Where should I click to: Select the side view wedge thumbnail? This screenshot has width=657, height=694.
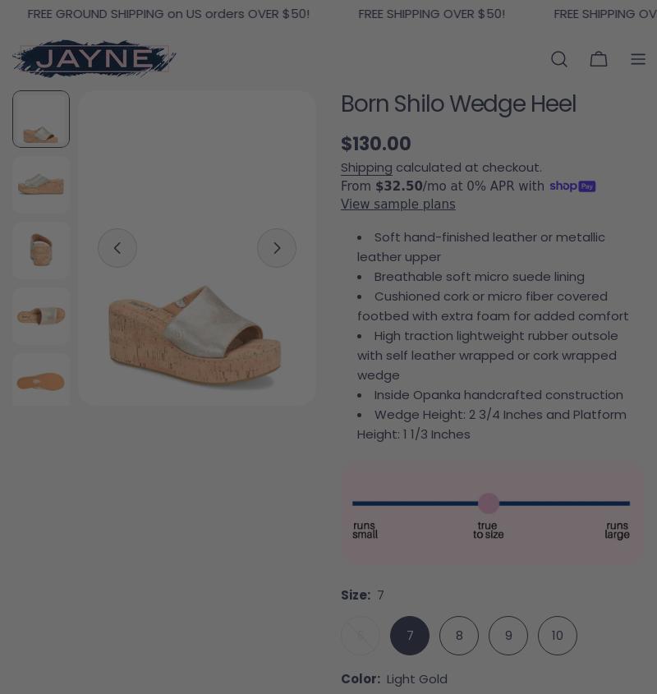pyautogui.click(x=41, y=185)
